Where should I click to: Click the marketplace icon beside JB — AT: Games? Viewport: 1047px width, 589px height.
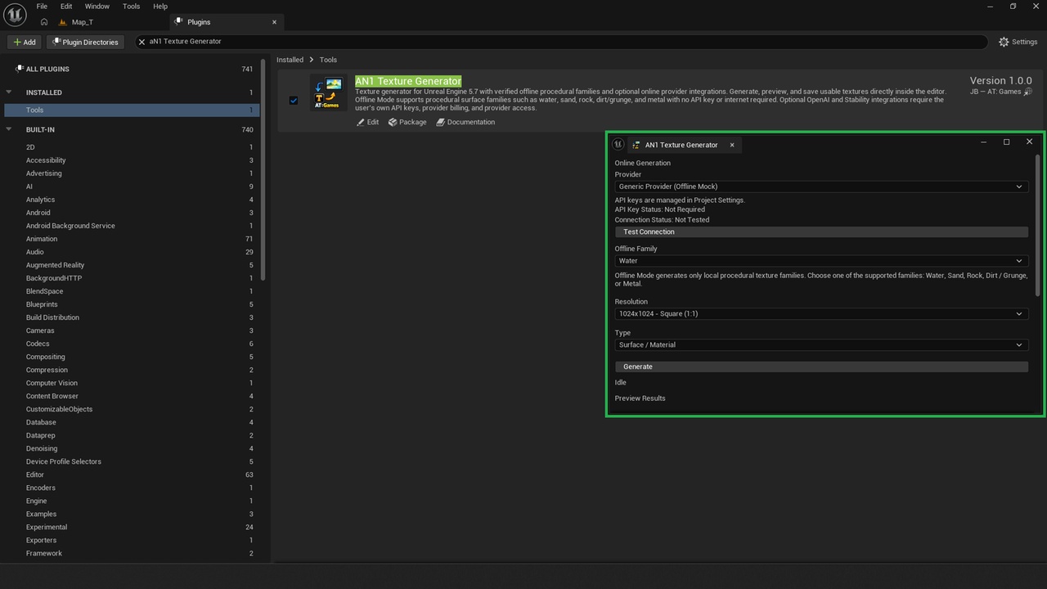1028,92
